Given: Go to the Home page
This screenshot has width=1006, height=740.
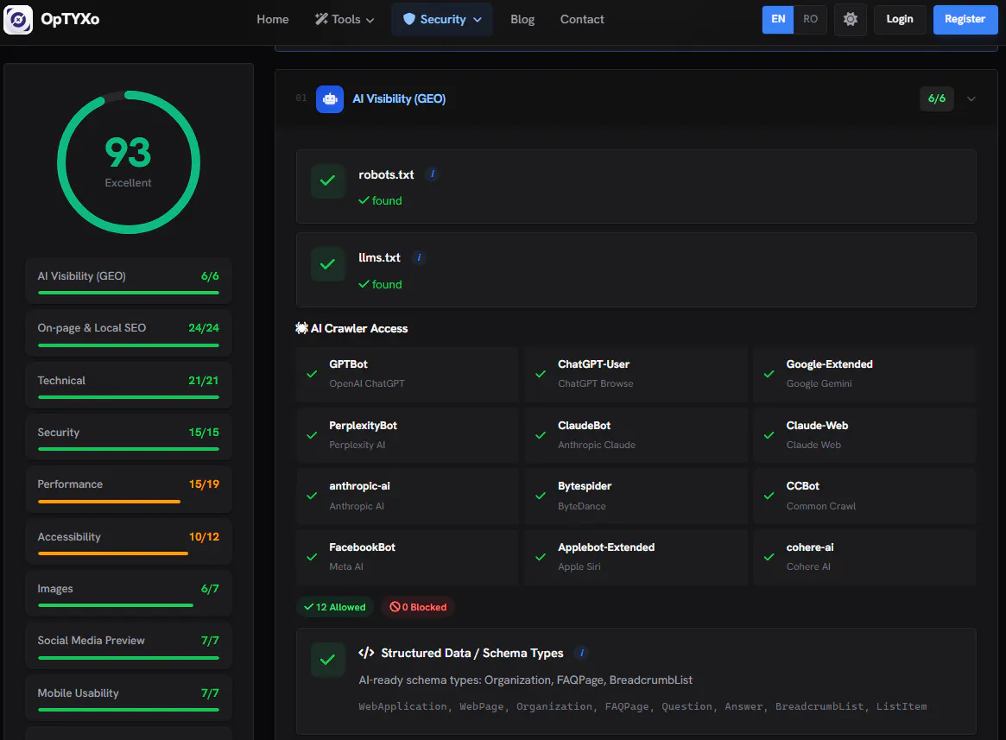Looking at the screenshot, I should coord(273,19).
